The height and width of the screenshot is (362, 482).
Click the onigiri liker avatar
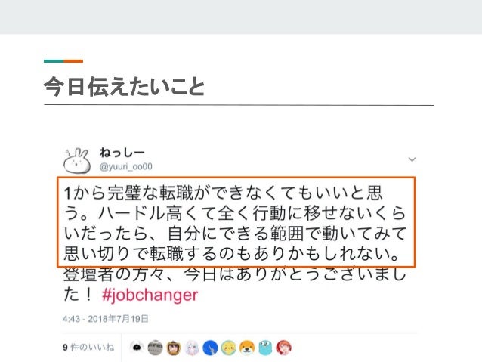pos(137,348)
